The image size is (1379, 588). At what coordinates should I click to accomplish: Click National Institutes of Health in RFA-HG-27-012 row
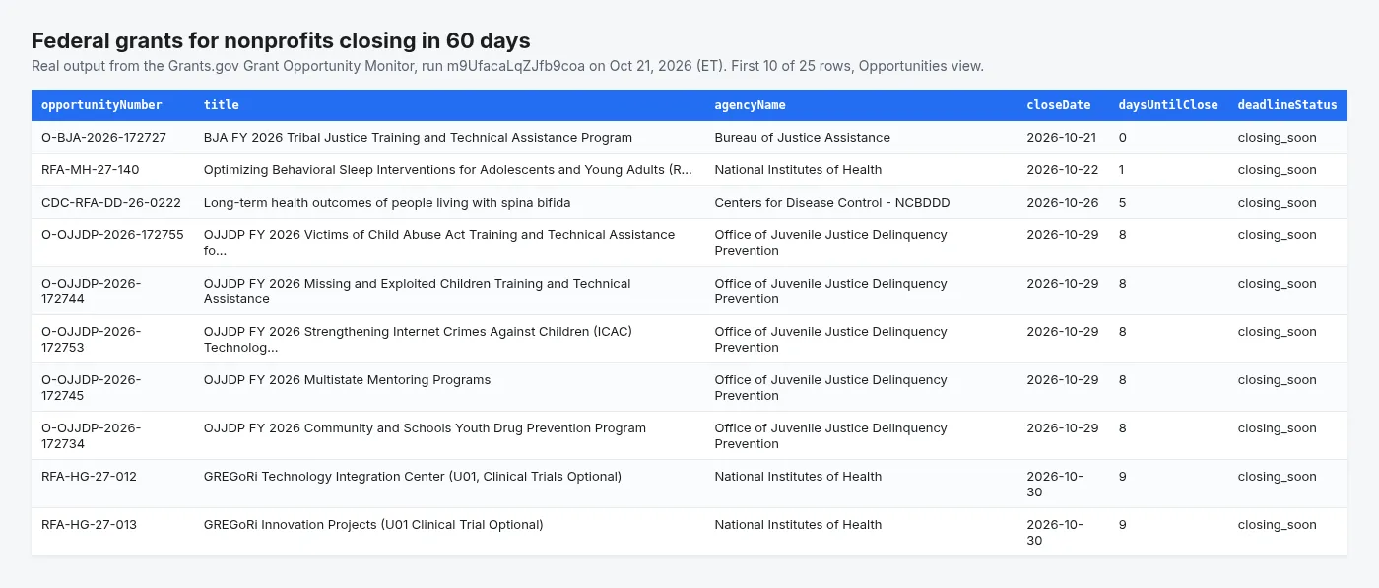point(798,477)
